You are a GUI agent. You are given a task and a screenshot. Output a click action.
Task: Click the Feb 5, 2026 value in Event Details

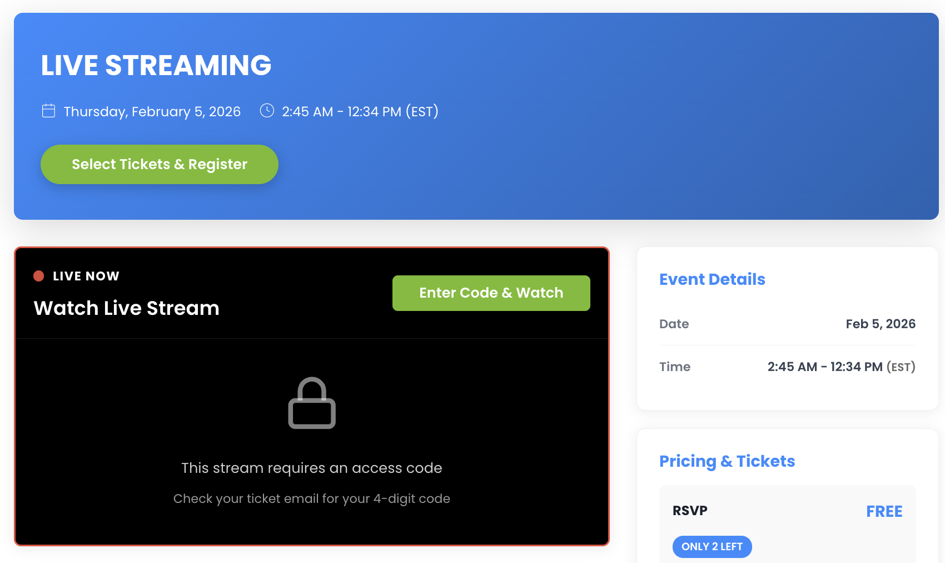point(881,324)
